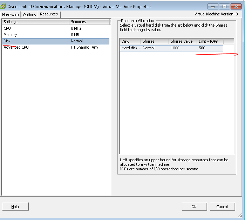Click the window resize grip icon
245x220 pixels.
[x=240, y=215]
